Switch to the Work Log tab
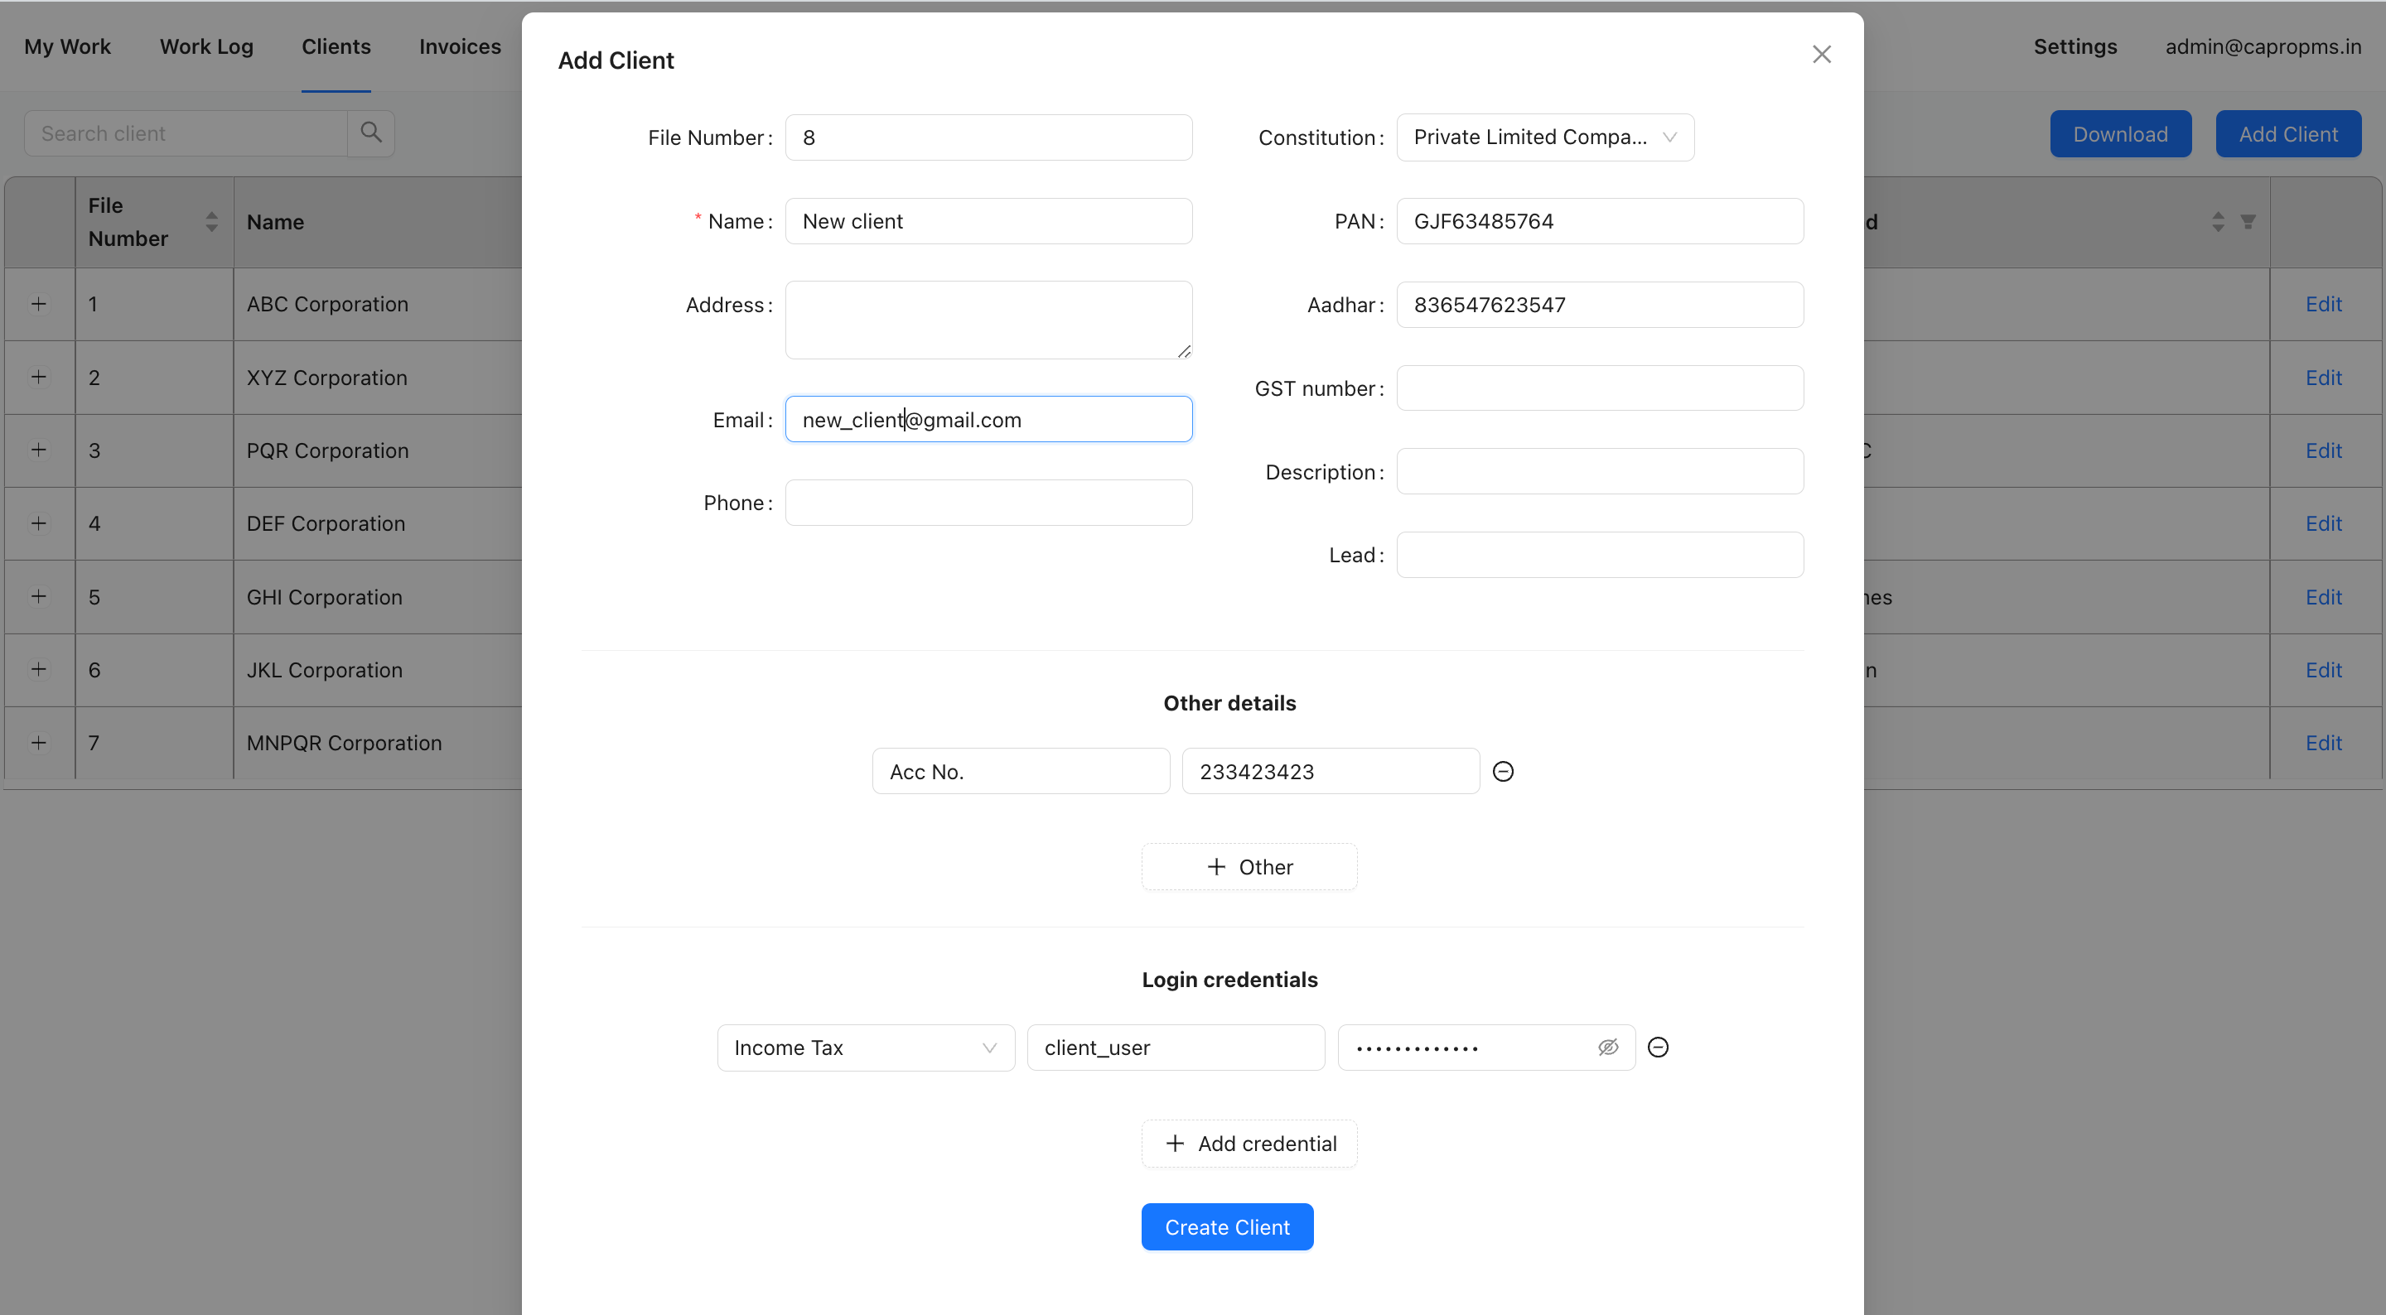 [205, 46]
